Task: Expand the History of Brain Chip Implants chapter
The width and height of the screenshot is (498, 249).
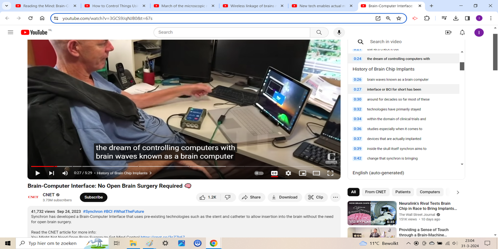Action: (x=124, y=173)
